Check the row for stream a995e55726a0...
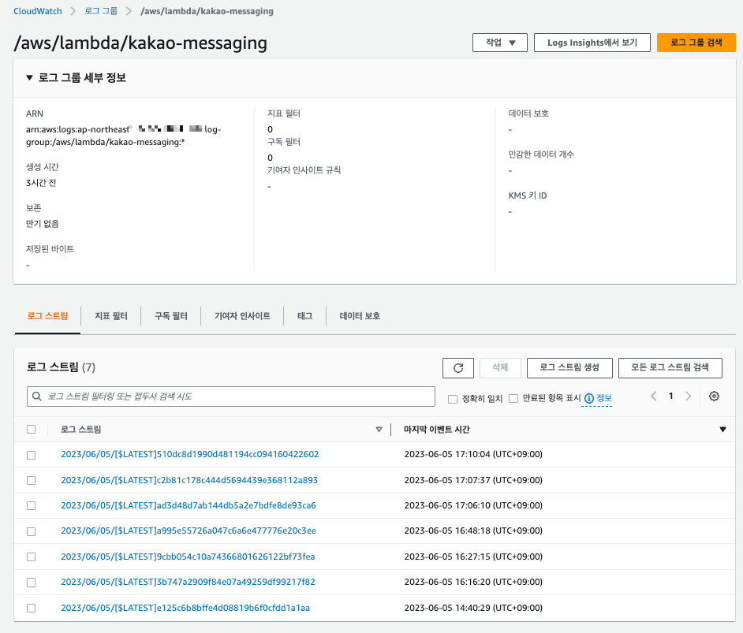Image resolution: width=743 pixels, height=633 pixels. [x=32, y=531]
